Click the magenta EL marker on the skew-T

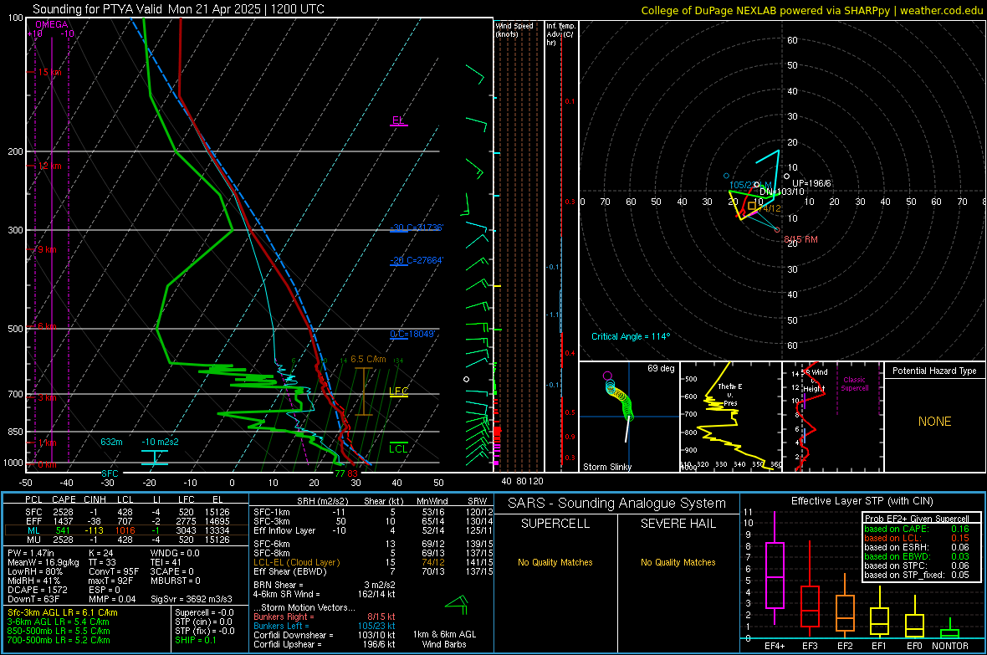[398, 120]
